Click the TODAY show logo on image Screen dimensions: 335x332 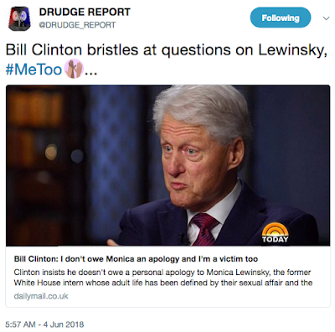click(275, 232)
